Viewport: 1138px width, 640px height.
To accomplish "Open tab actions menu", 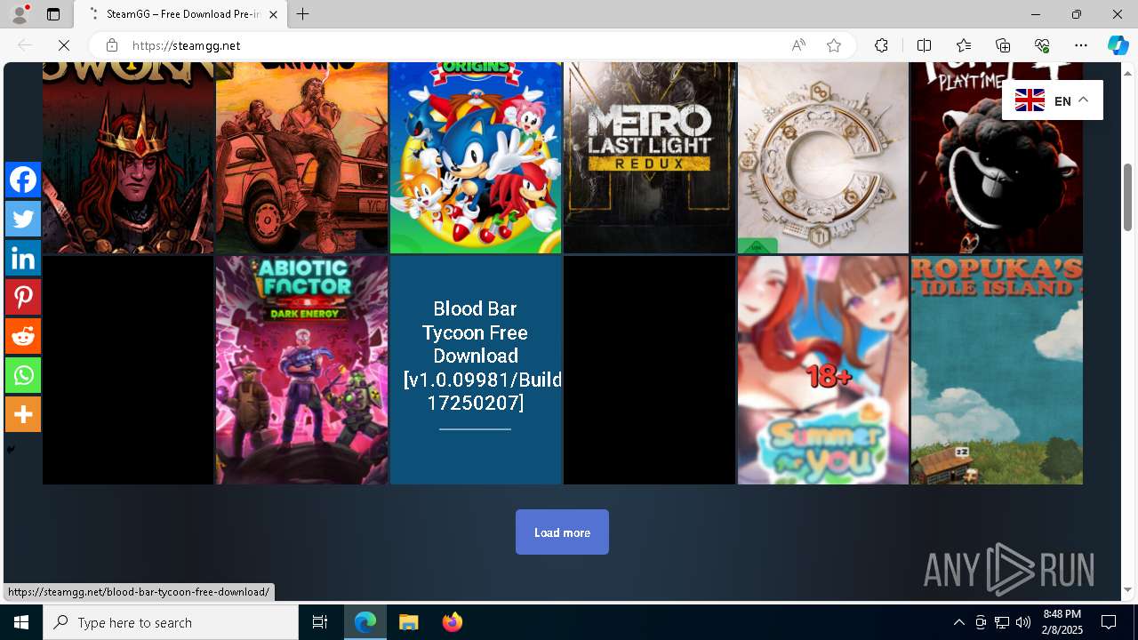I will pos(53,14).
